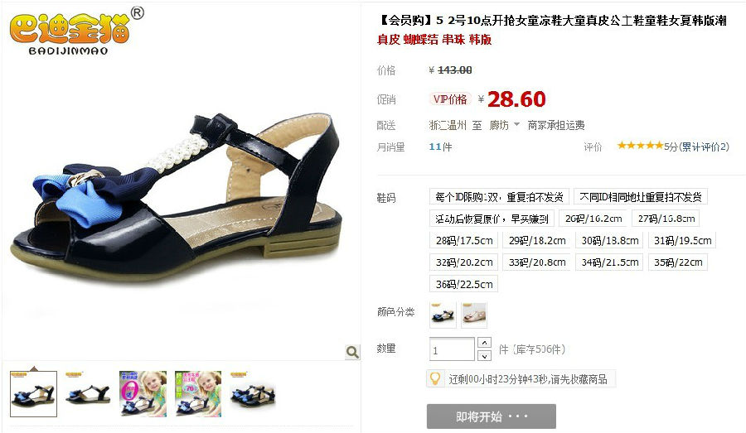
Task: View the third thumbnail with girl
Action: click(143, 393)
